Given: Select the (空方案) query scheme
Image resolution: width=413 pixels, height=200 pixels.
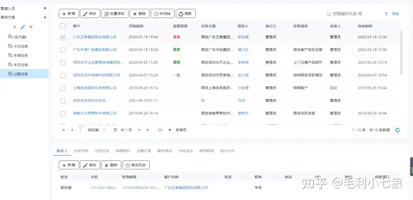Looking at the screenshot, I should (x=24, y=37).
